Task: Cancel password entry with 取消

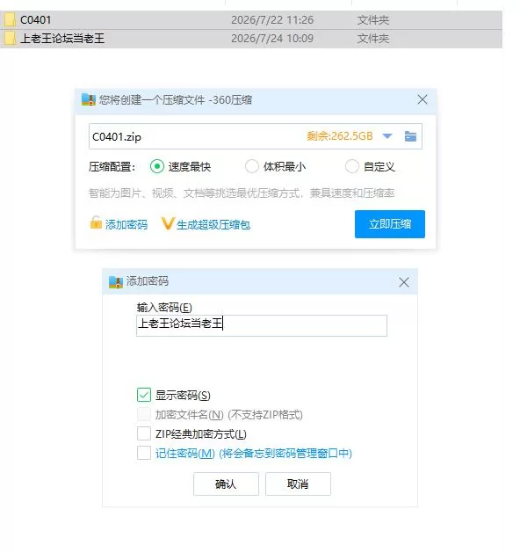Action: tap(298, 484)
